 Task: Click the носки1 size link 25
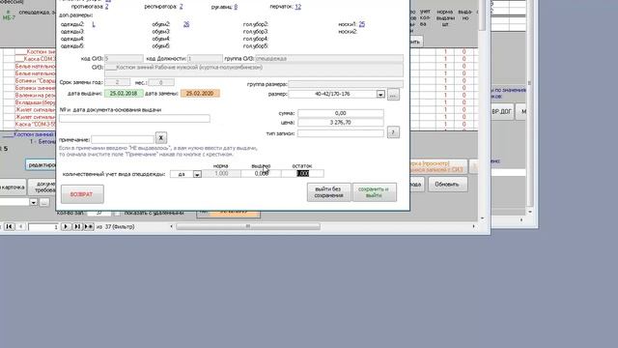pos(362,24)
